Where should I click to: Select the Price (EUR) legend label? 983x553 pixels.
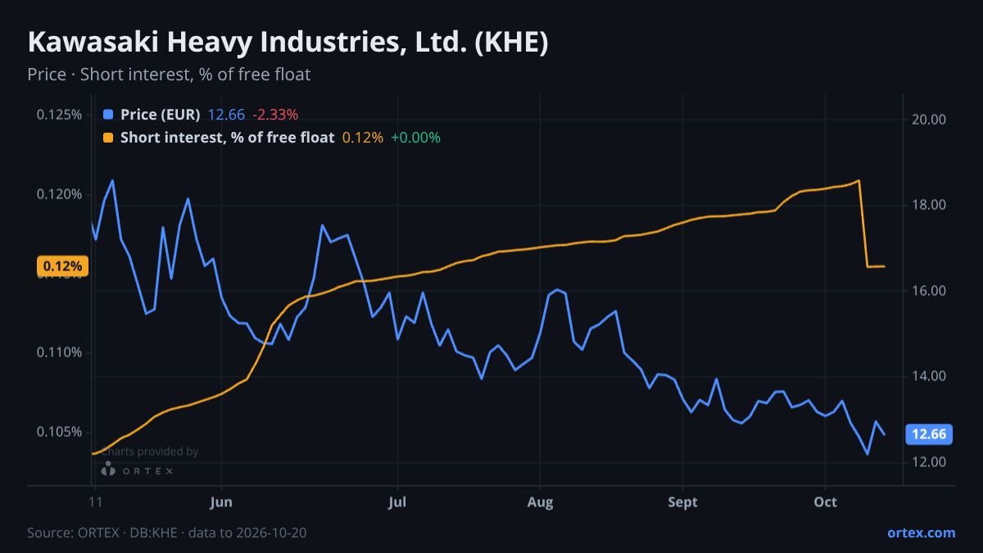160,115
